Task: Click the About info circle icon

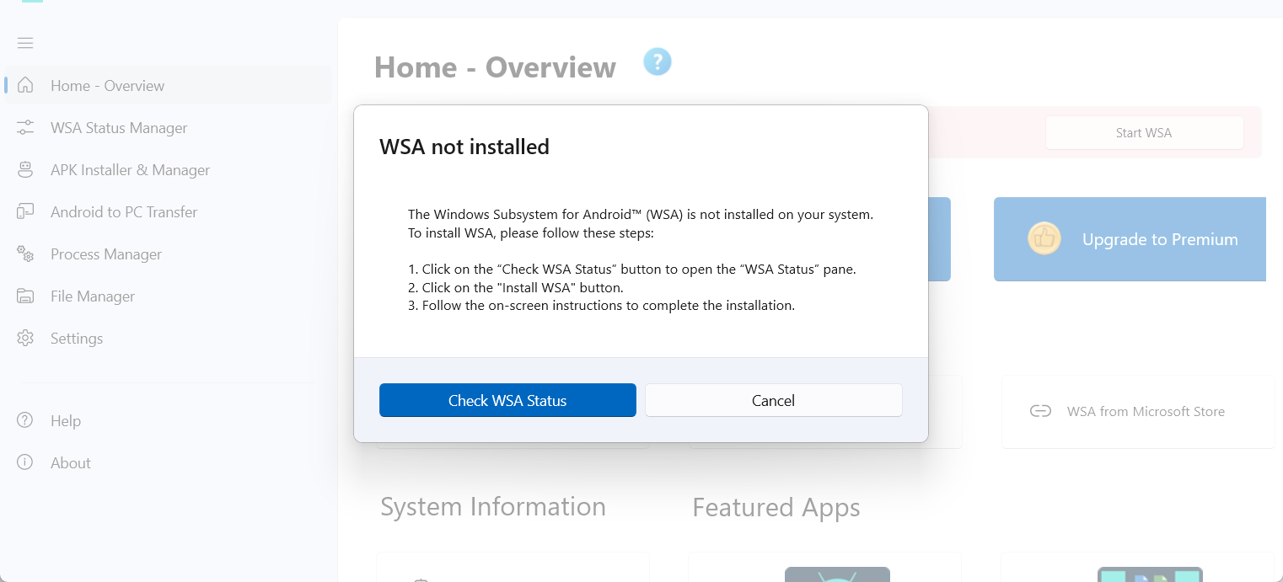Action: (x=25, y=462)
